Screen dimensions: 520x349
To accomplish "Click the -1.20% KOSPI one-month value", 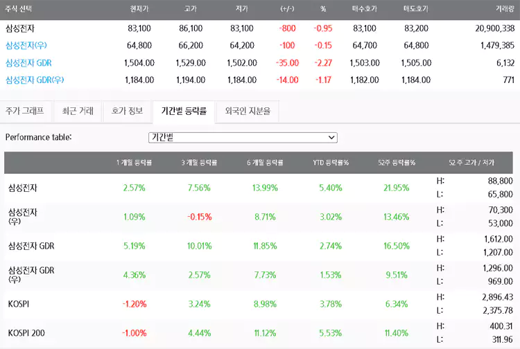I will point(135,304).
